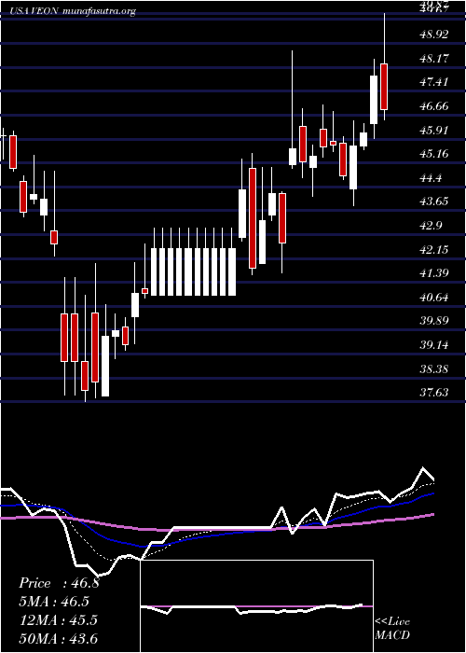Image resolution: width=466 pixels, height=653 pixels.
Task: Click the '<<Live MACD' label
Action: tap(392, 629)
